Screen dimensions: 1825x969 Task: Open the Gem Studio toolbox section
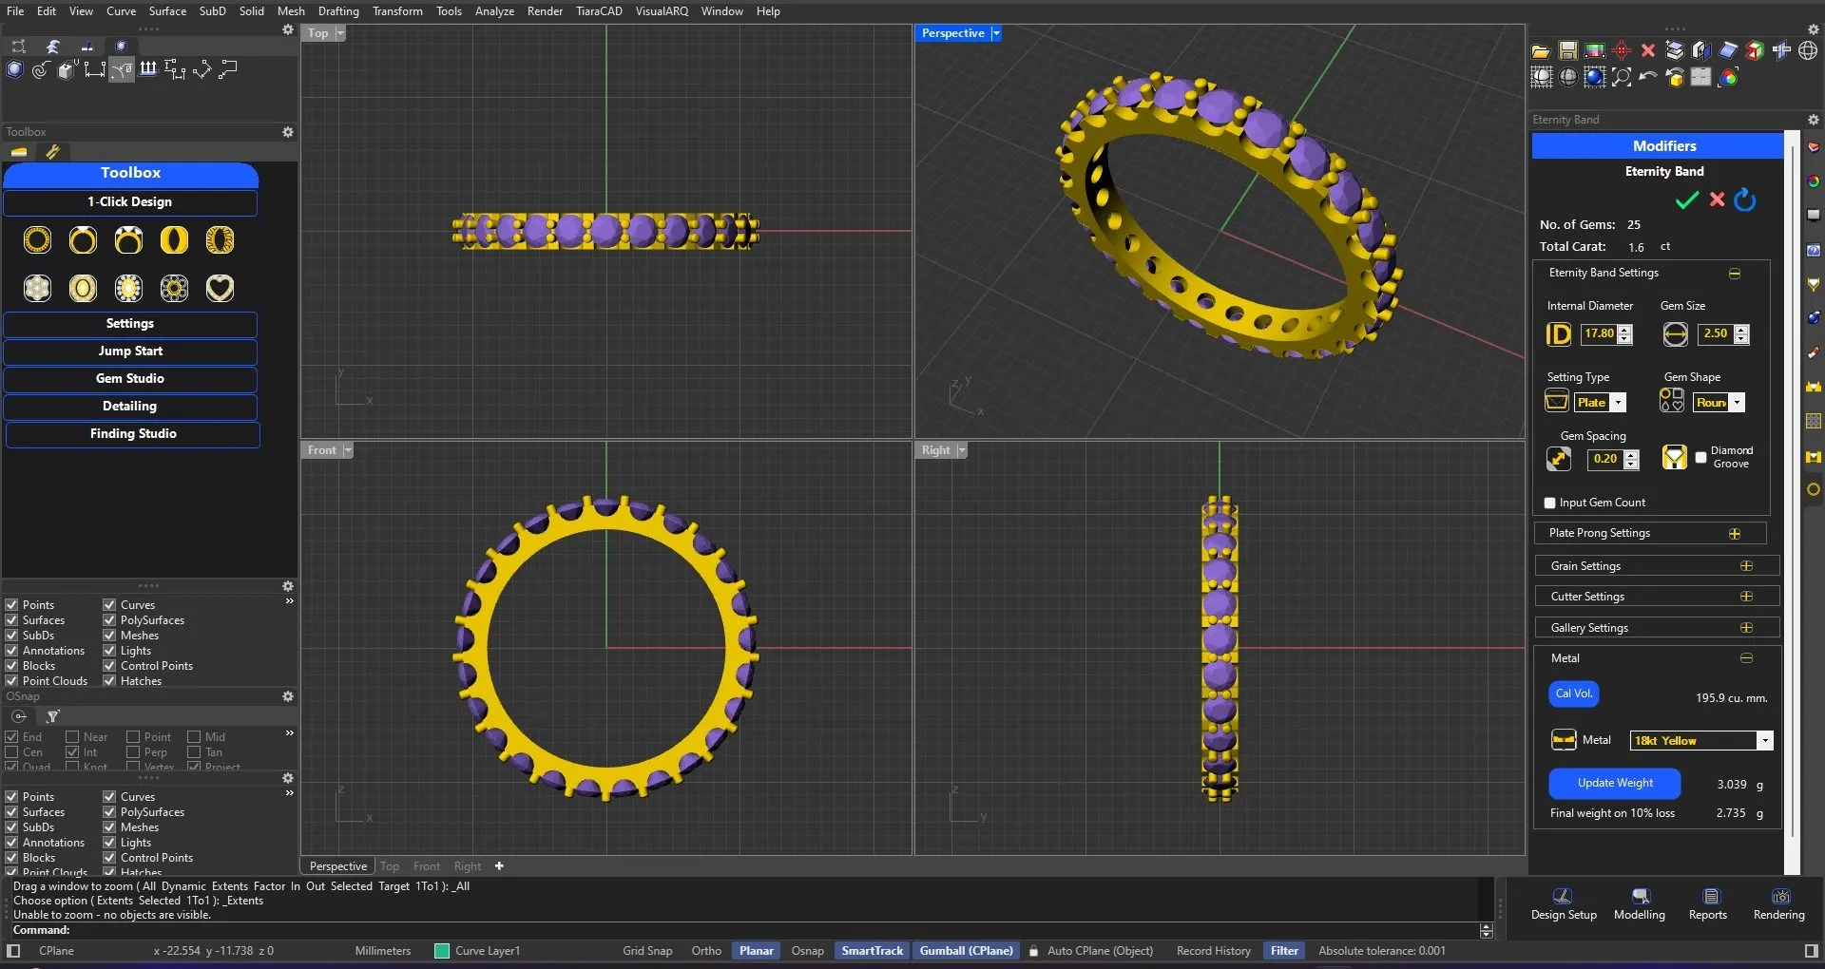[x=130, y=379]
